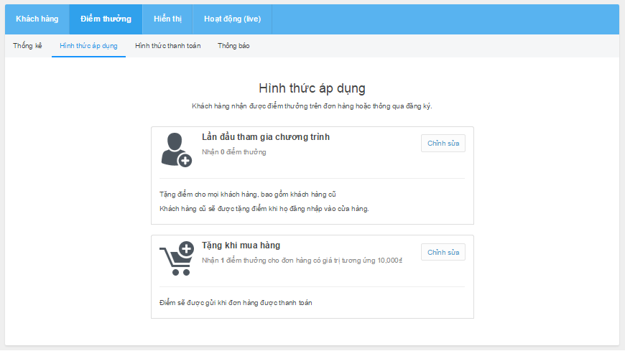
Task: Click the add-user icon for first-time participation
Action: [176, 150]
